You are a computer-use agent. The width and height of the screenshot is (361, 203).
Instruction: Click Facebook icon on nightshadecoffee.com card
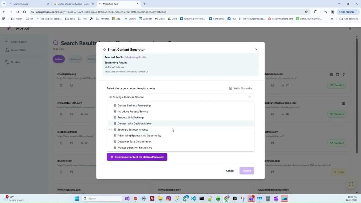pos(344,75)
